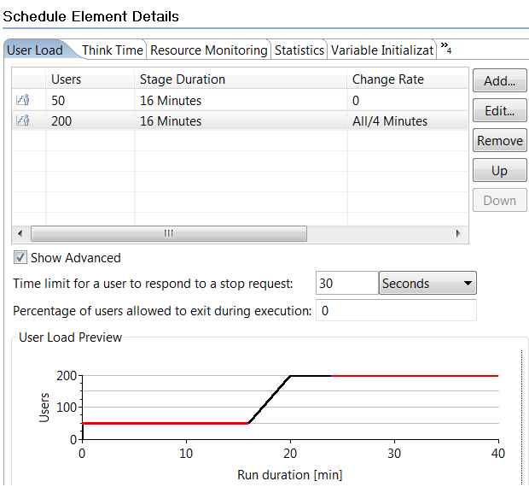This screenshot has width=529, height=487.
Task: Remove the selected user load stage
Action: tap(500, 140)
